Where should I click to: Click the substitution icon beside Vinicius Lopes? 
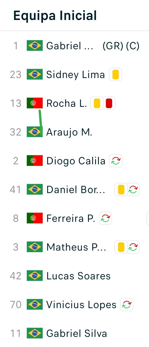click(127, 305)
